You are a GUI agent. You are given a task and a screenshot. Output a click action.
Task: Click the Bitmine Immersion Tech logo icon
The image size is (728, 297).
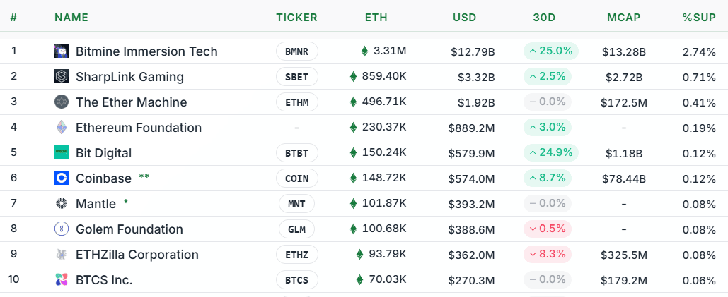coord(62,51)
